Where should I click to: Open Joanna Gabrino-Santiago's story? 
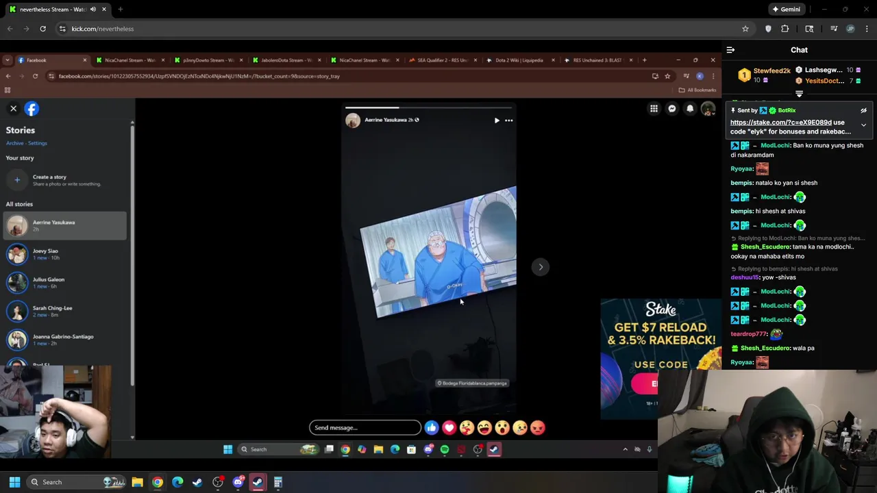(x=65, y=340)
